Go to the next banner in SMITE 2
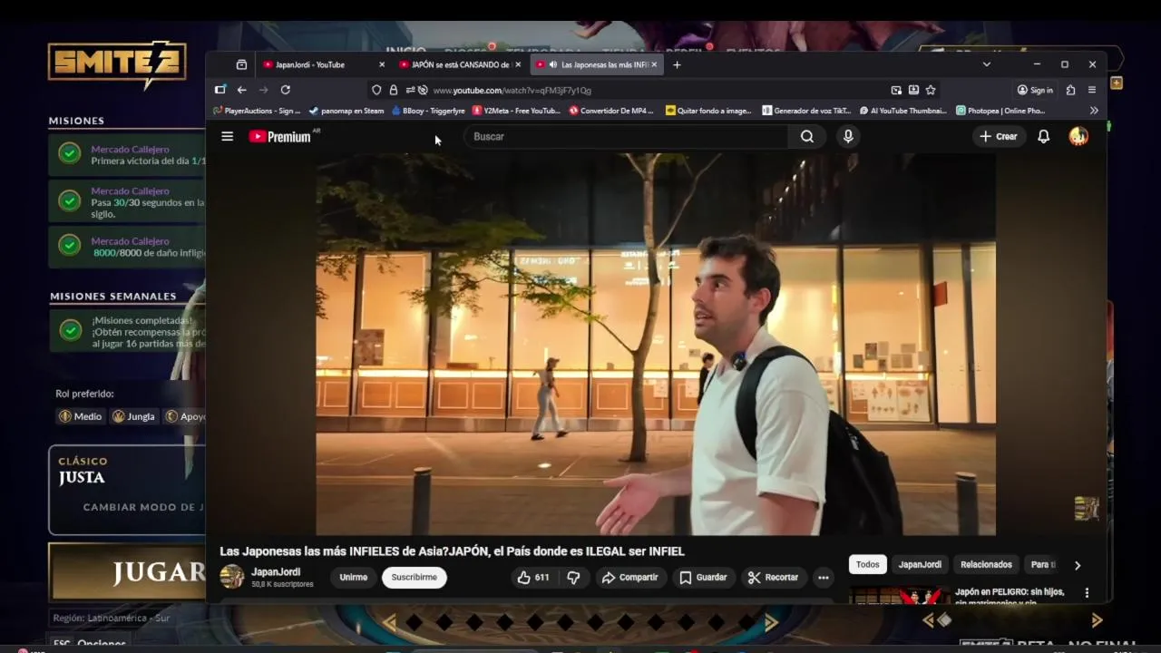The image size is (1161, 653). coord(772,622)
